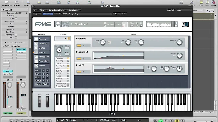
Task: Open Show Insert dropdown
Action: click(x=74, y=10)
